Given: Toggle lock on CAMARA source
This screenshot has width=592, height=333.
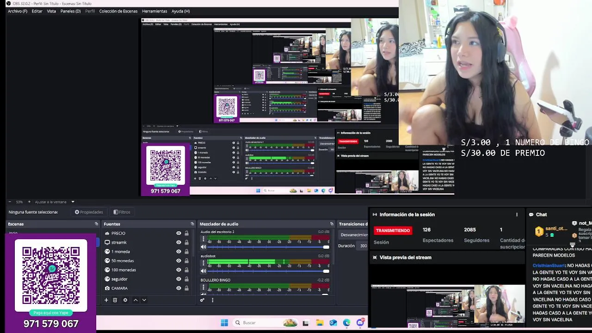Looking at the screenshot, I should click(187, 288).
